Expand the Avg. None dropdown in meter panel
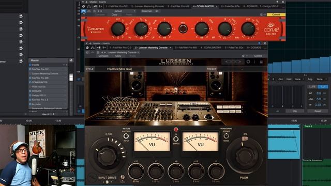This screenshot has width=331, height=186. point(321,79)
